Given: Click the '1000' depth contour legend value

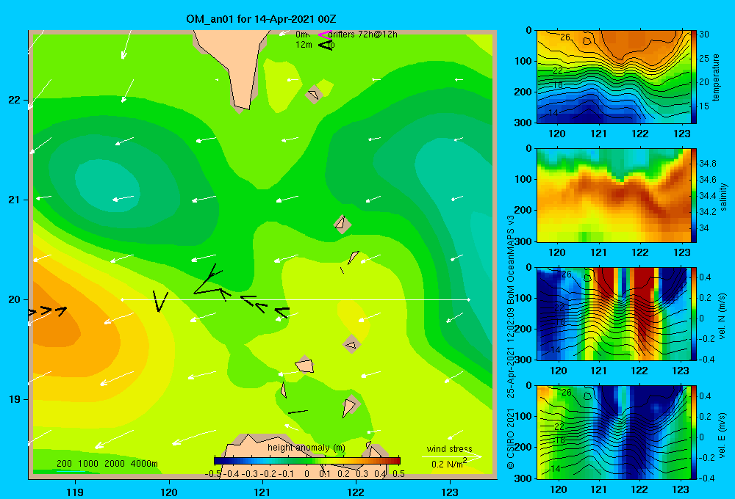Looking at the screenshot, I should 88,464.
